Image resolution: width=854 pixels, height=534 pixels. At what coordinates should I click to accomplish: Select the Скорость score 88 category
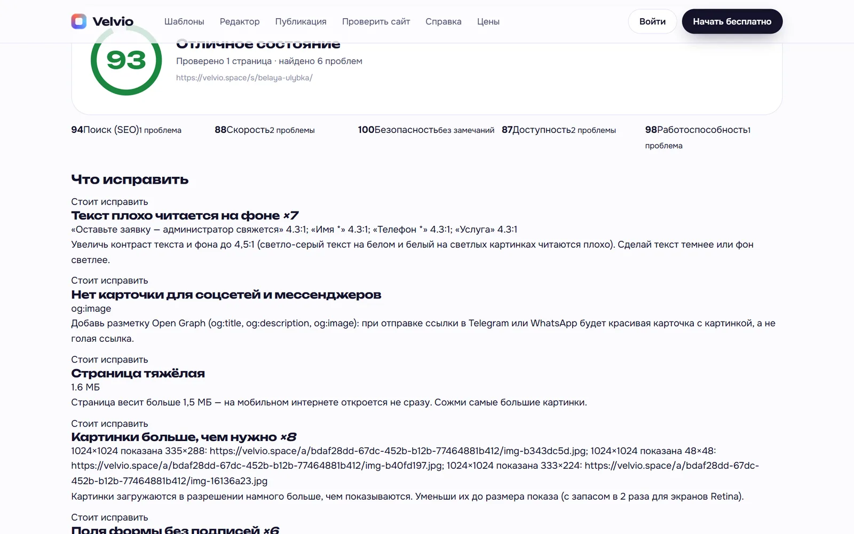tap(265, 130)
